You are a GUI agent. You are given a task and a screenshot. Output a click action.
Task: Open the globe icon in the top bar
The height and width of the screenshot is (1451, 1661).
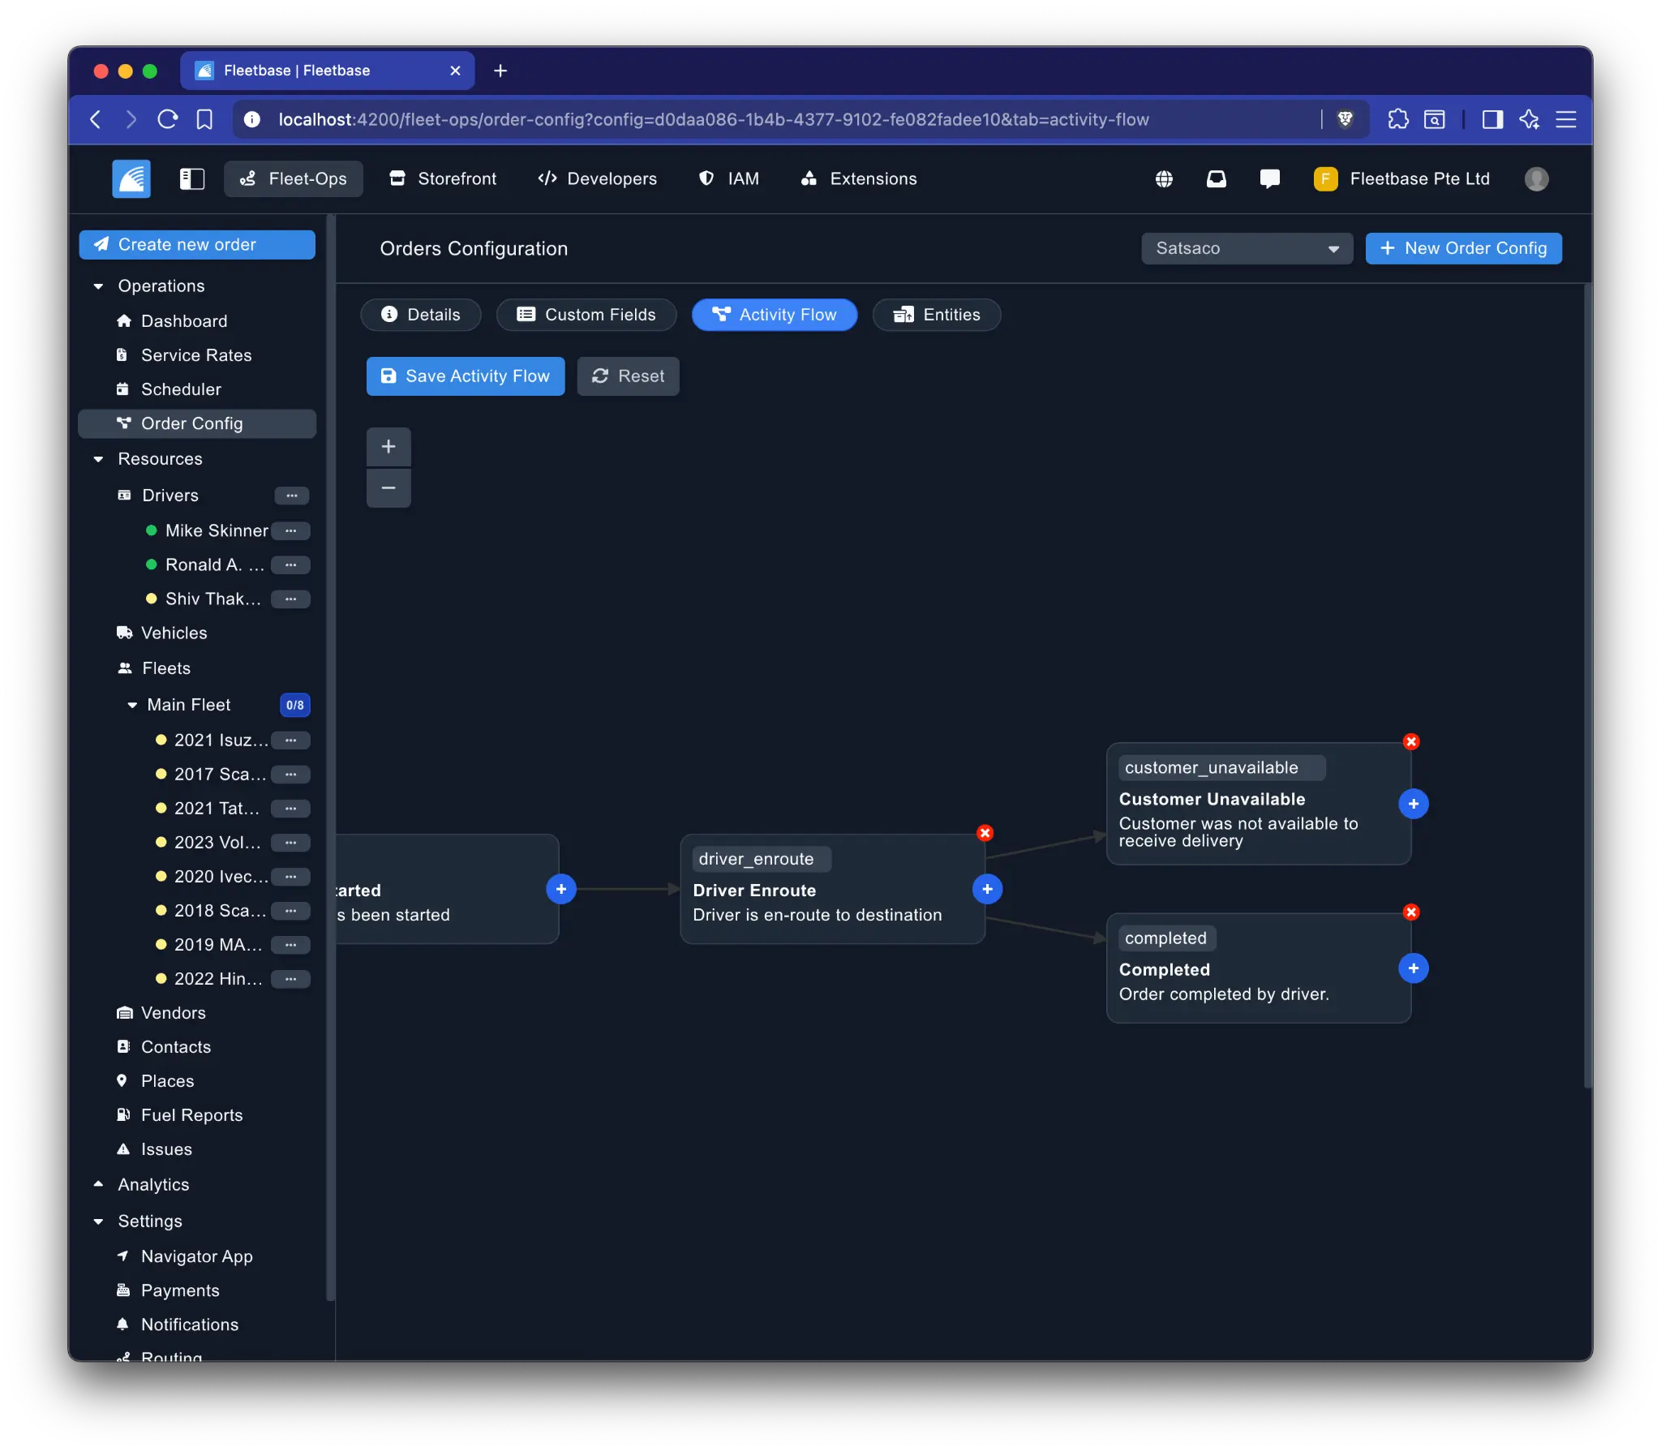[1164, 178]
